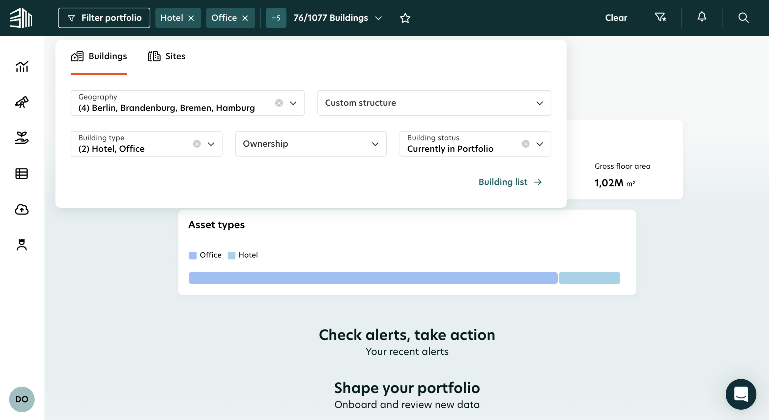Remove the Hotel filter chip
The image size is (769, 420).
pos(191,18)
